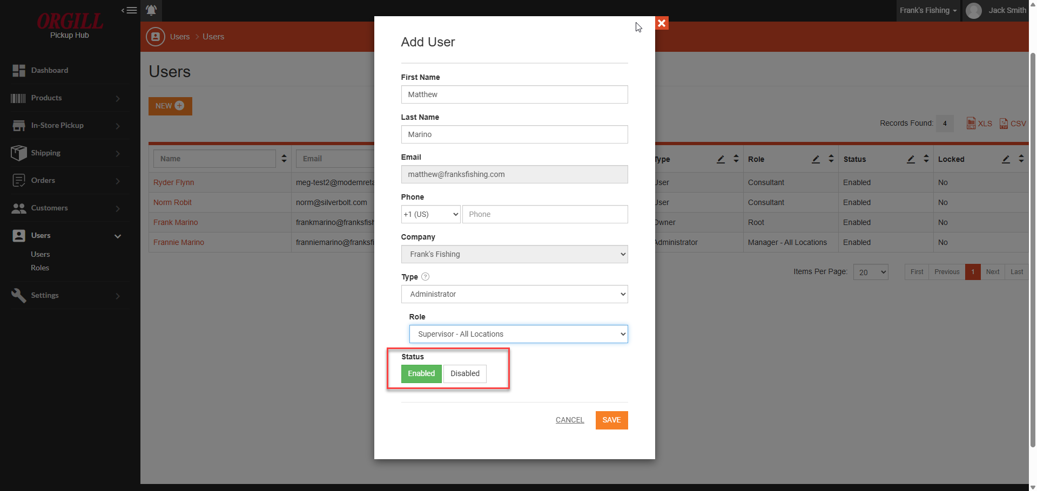Open Frank's Fishing account dropdown
1037x491 pixels.
click(928, 11)
